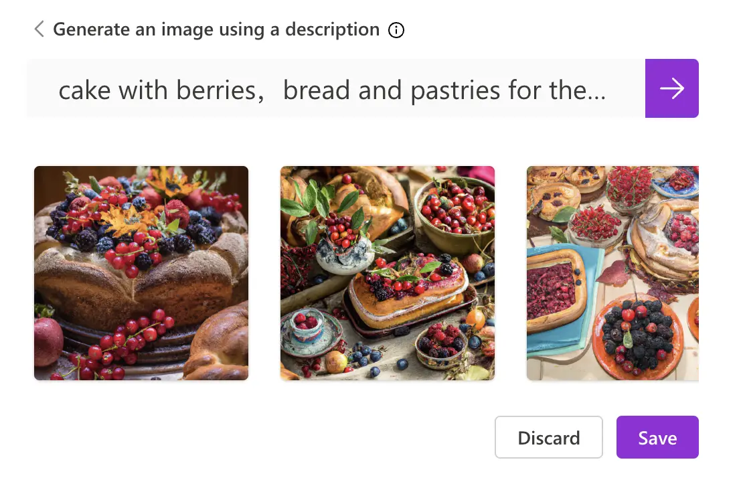Choose the middle pastries and bowls image
This screenshot has height=482, width=739.
click(388, 273)
